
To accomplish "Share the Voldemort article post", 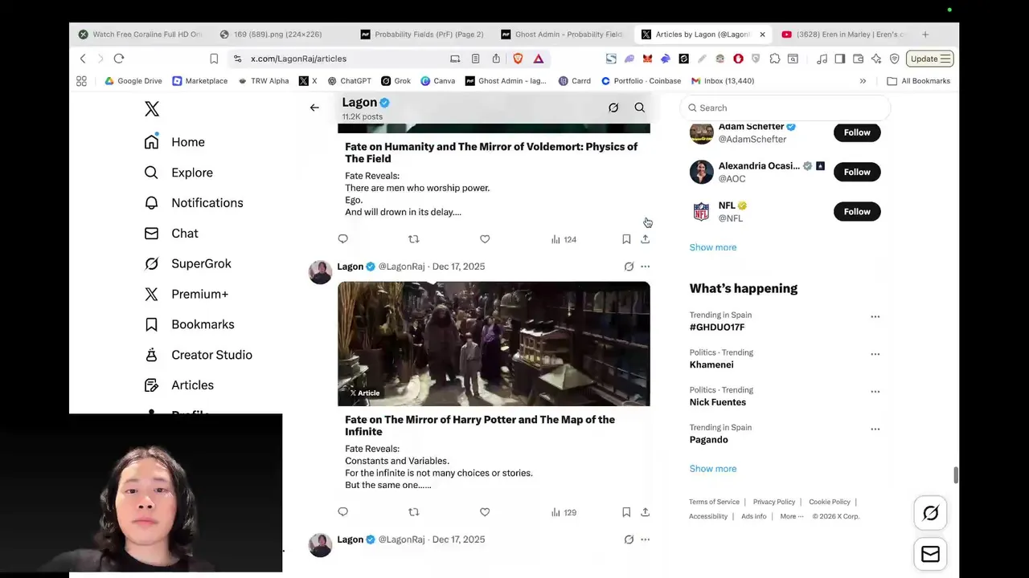I will point(645,239).
